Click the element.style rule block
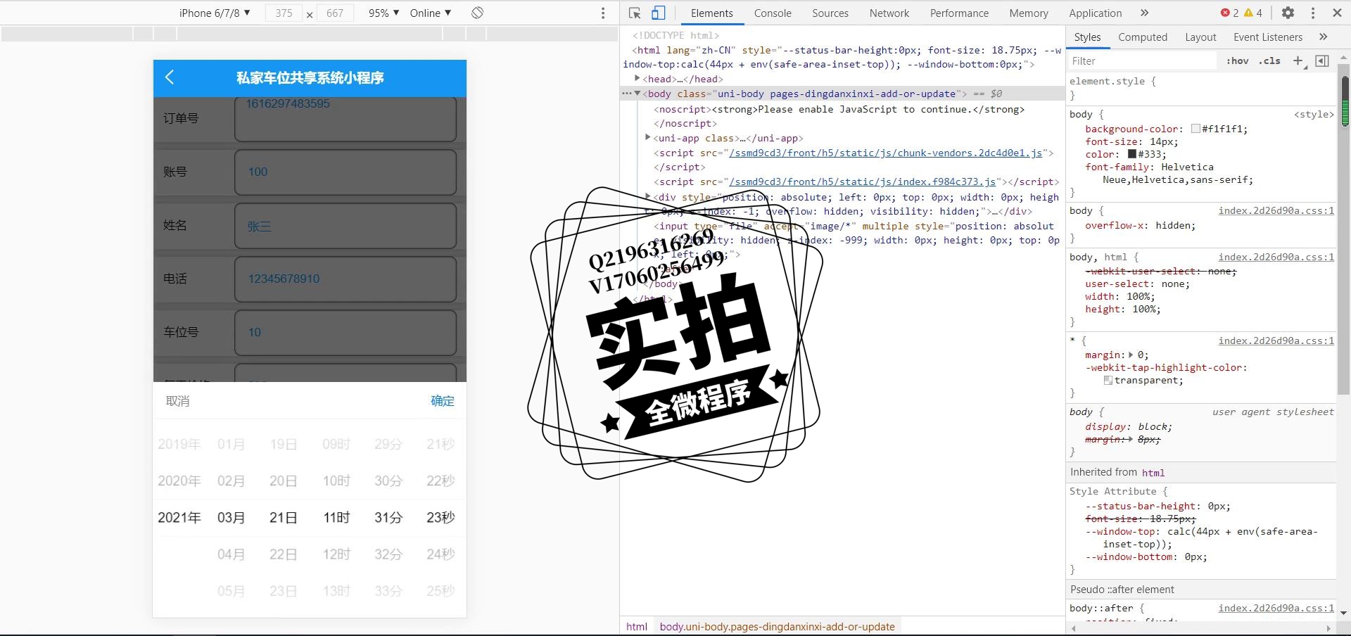 1201,88
